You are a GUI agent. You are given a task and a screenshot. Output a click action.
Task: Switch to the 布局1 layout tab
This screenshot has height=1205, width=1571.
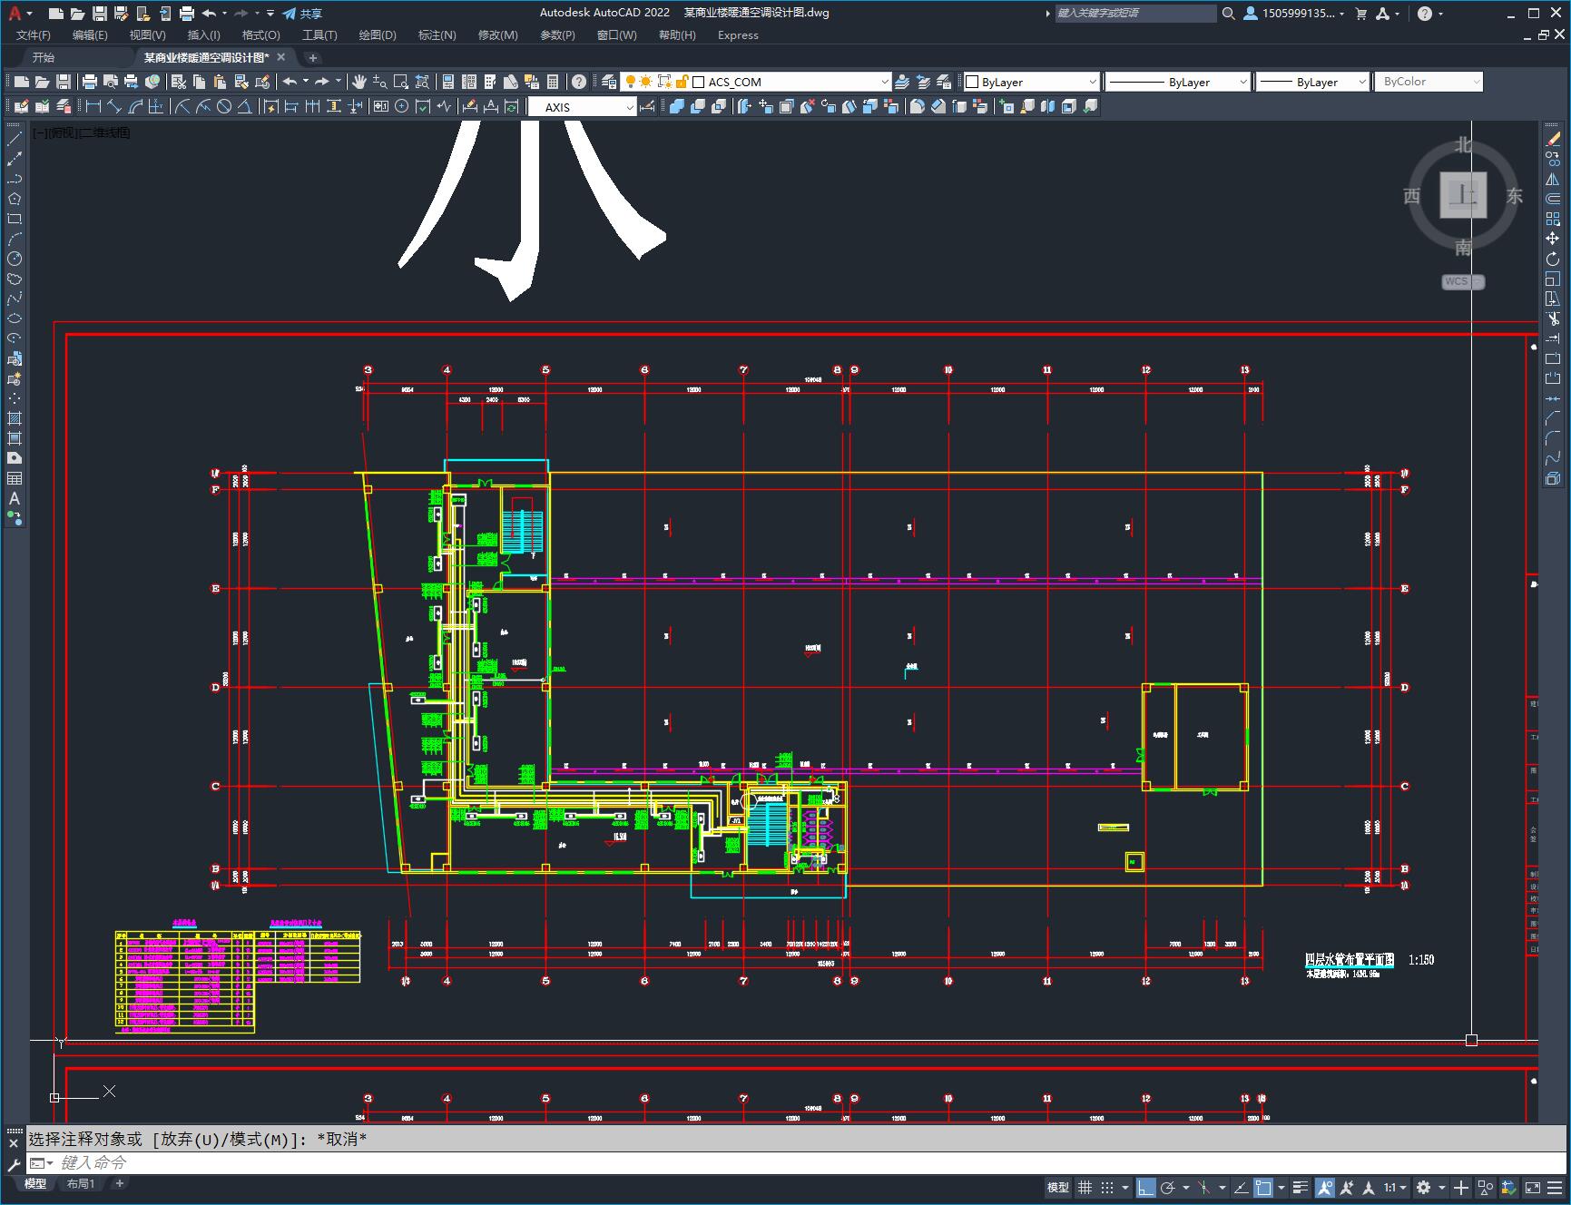click(x=81, y=1183)
